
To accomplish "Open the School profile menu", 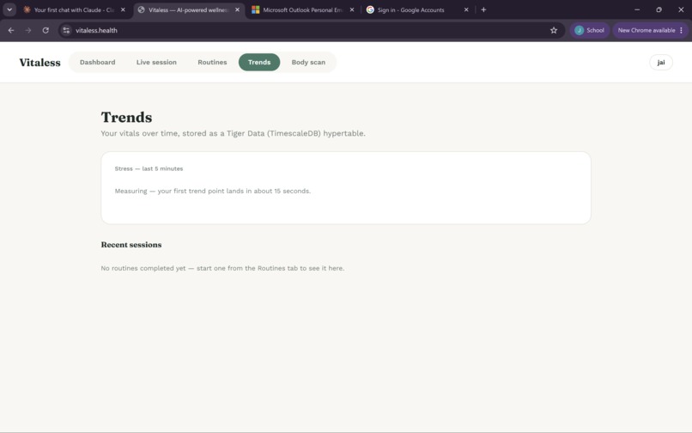I will pyautogui.click(x=589, y=30).
